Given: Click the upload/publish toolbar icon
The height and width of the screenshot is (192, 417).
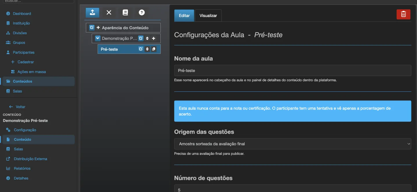Looking at the screenshot, I should pyautogui.click(x=92, y=12).
